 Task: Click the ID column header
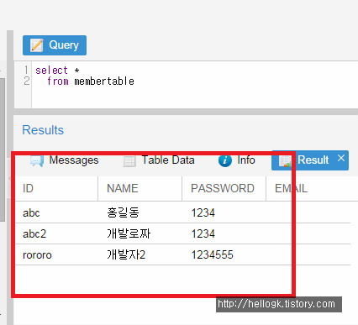click(x=56, y=188)
